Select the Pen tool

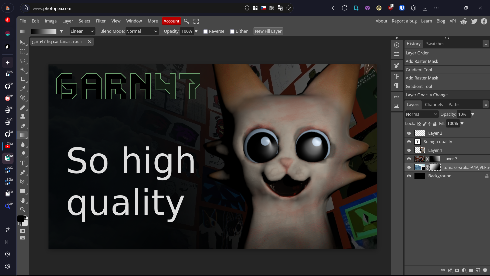point(23,172)
